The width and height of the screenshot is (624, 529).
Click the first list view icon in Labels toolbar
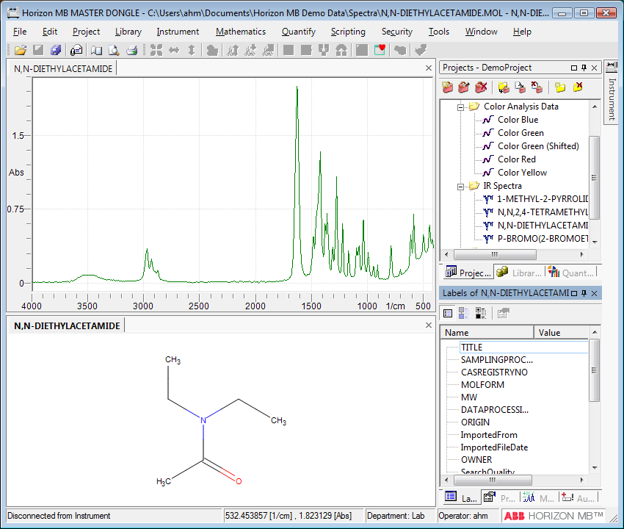click(x=448, y=313)
